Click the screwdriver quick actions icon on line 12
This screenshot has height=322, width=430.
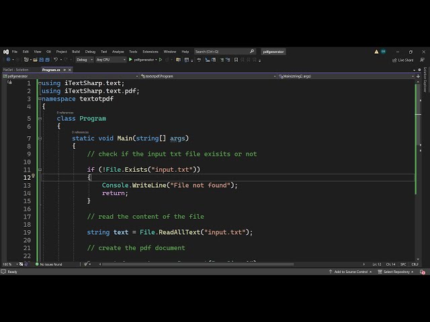(x=33, y=177)
